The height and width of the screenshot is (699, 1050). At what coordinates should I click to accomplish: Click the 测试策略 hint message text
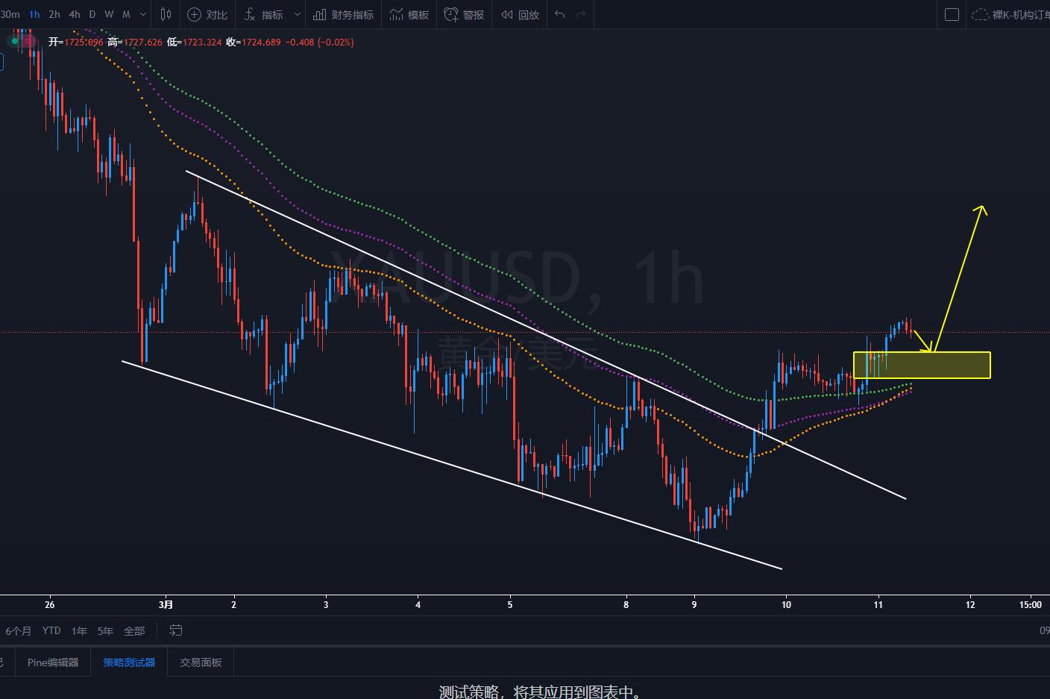pos(541,692)
